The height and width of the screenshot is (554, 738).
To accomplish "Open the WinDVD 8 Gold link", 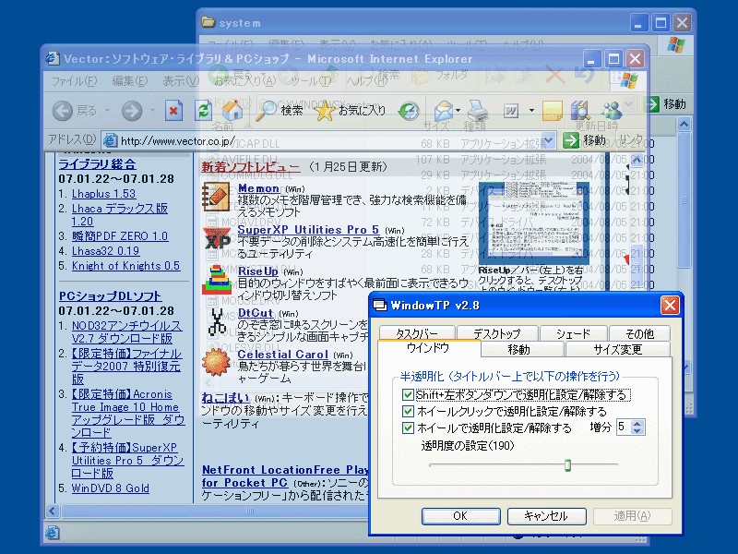I will point(110,488).
